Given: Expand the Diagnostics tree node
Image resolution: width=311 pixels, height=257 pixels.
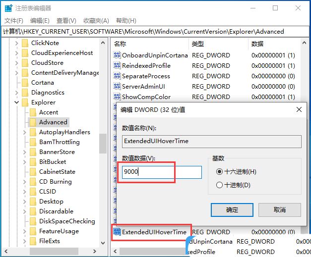Looking at the screenshot, I should (17, 93).
